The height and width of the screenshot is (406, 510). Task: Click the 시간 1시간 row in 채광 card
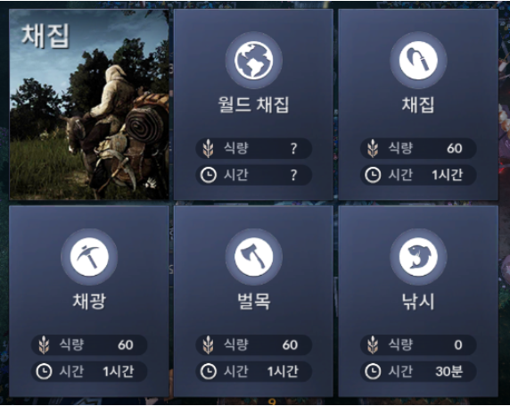[89, 371]
